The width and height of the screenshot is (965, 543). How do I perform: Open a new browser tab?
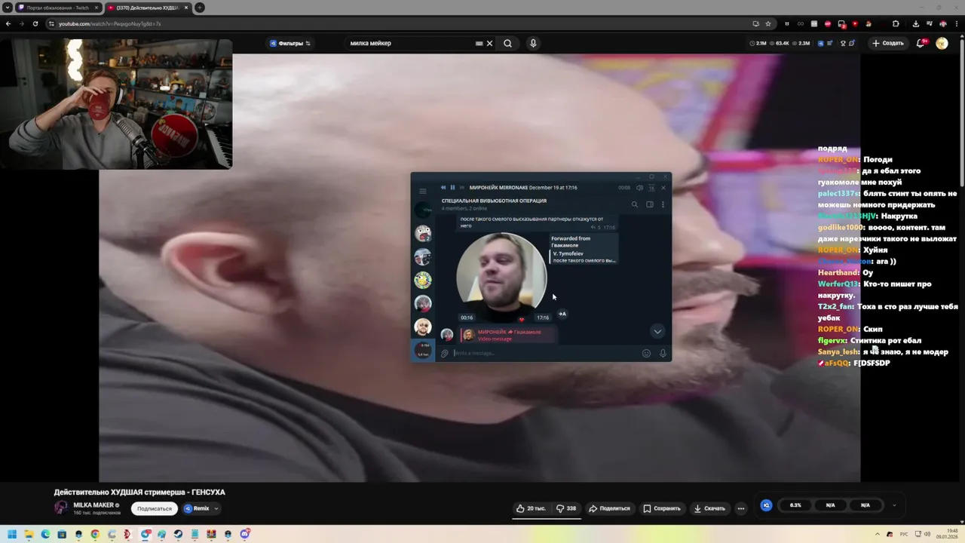200,8
